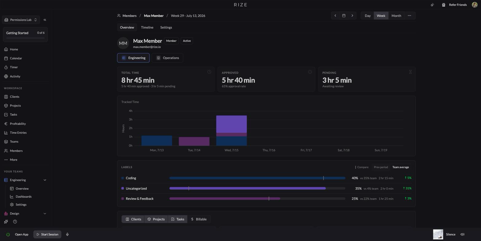Expand the Design team section
The image size is (481, 241).
click(x=45, y=213)
